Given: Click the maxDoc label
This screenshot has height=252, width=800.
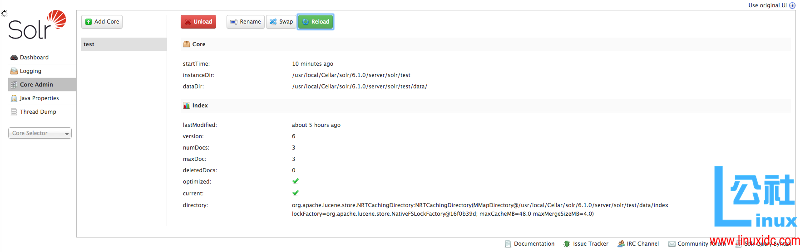Looking at the screenshot, I should point(195,159).
